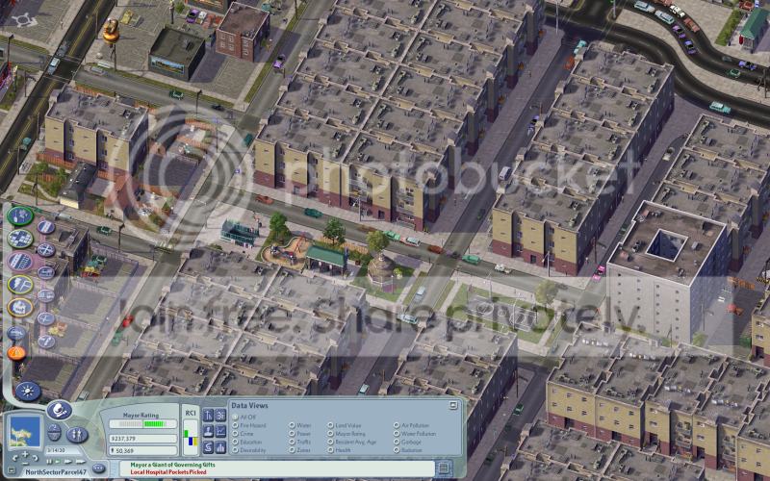
Task: Set simulation to fastest speed
Action: 81,462
